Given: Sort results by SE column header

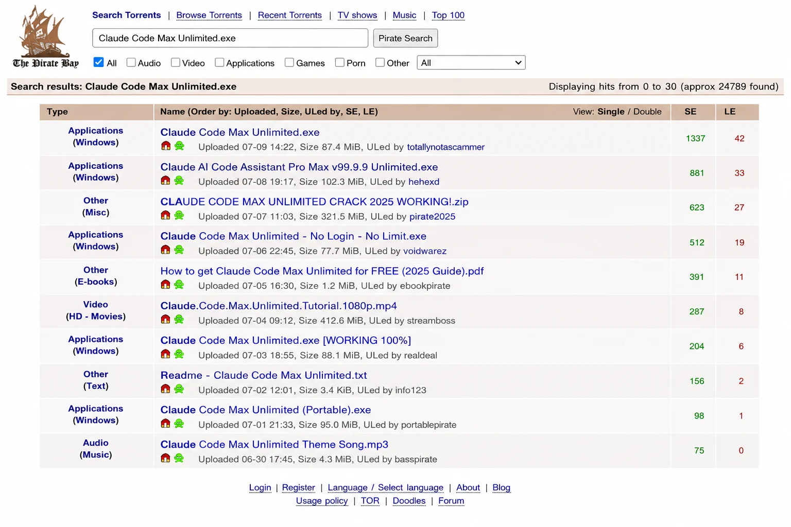Looking at the screenshot, I should [x=691, y=112].
